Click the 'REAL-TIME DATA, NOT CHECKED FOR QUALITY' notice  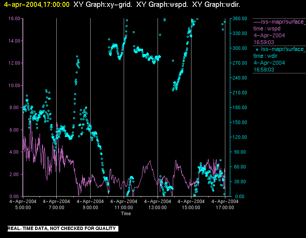tap(63, 228)
